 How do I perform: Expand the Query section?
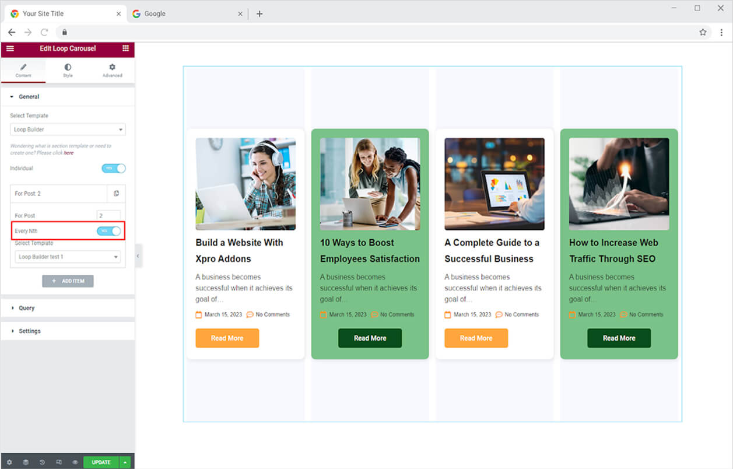click(27, 308)
